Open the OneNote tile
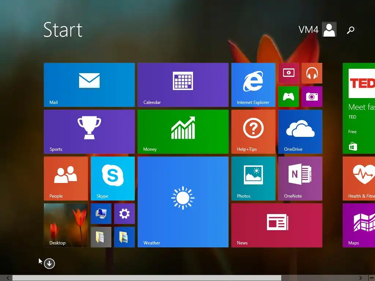This screenshot has height=281, width=375. (x=300, y=179)
